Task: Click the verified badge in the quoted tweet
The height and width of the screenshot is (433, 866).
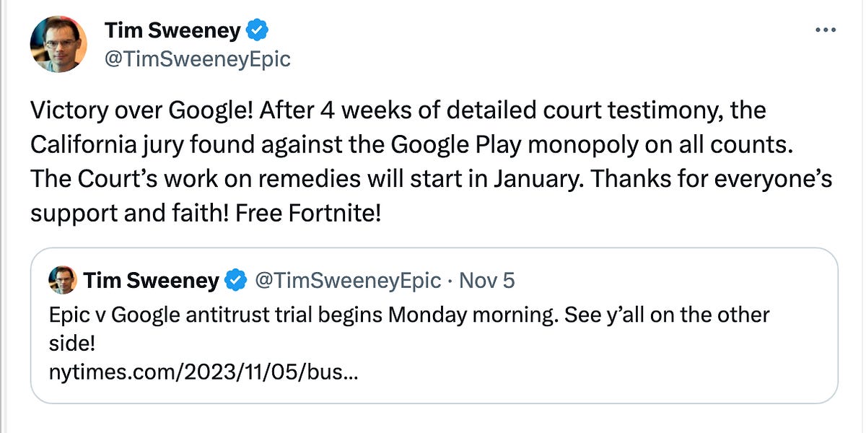Action: 235,280
